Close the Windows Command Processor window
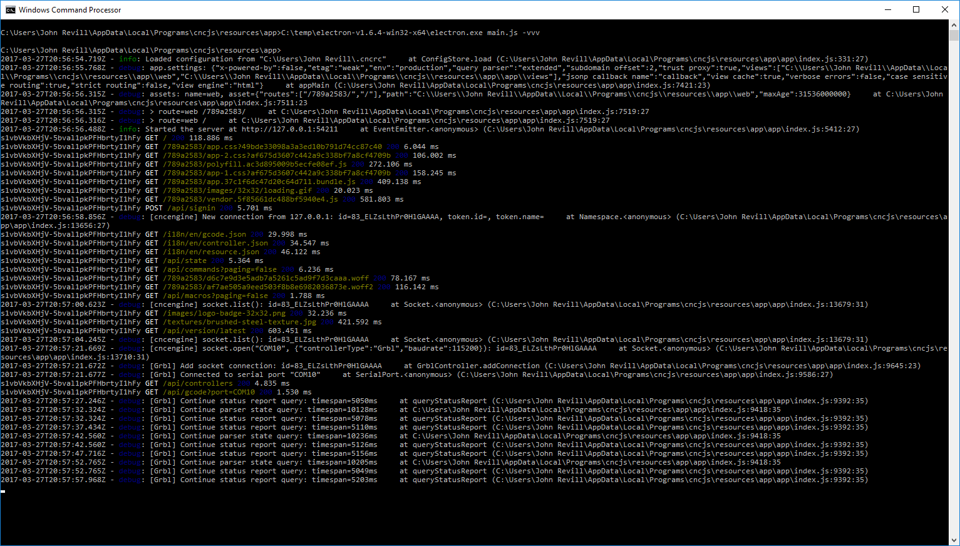Viewport: 960px width, 546px height. (x=945, y=9)
